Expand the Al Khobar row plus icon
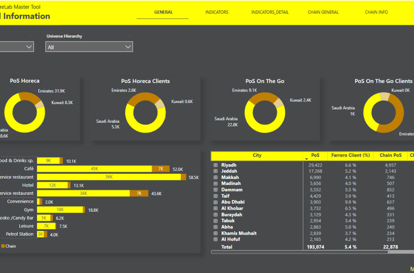Image resolution: width=414 pixels, height=273 pixels. click(216, 208)
